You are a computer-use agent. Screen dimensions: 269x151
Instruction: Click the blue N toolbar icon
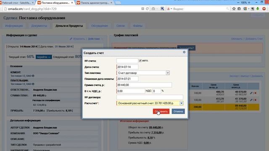(x=162, y=8)
